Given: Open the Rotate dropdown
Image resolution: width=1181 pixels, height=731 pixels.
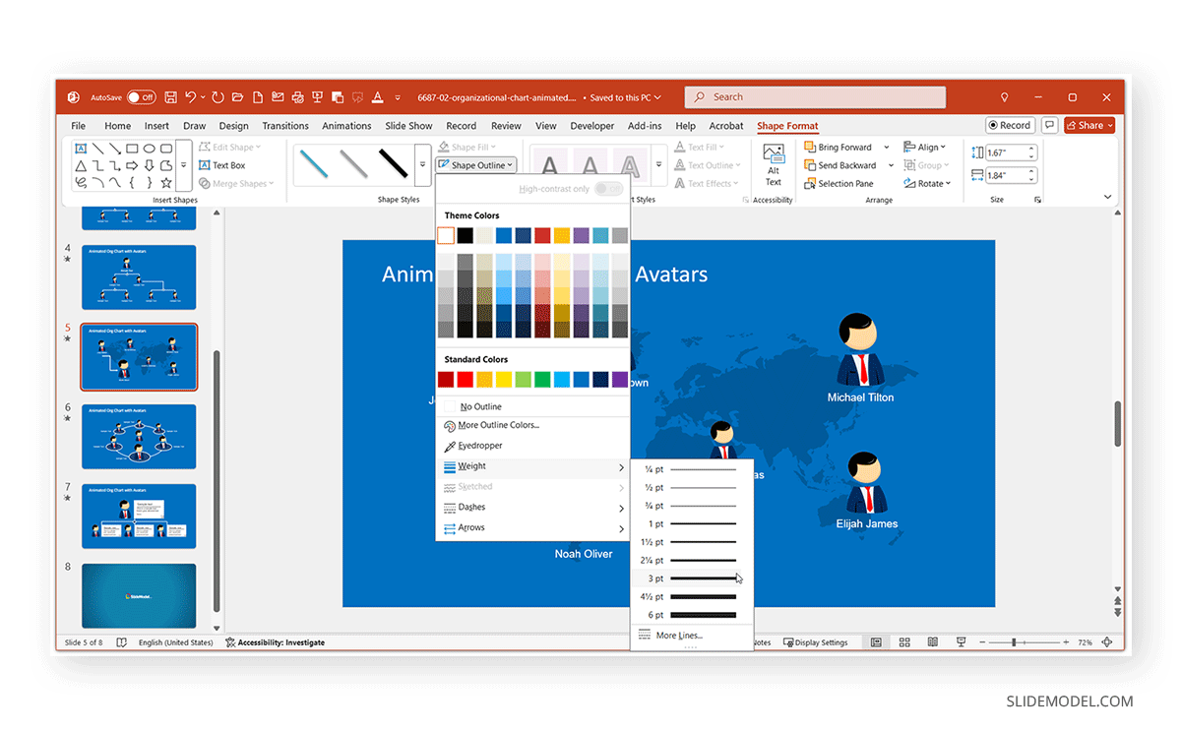Looking at the screenshot, I should pos(927,183).
